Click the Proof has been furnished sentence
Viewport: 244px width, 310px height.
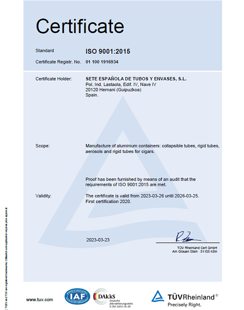(140, 179)
